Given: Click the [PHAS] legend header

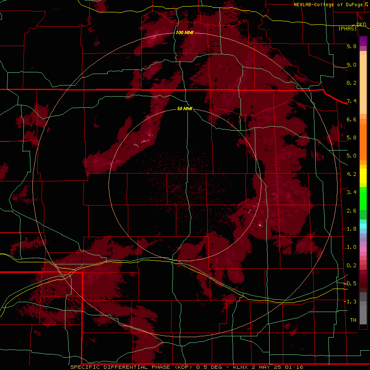Looking at the screenshot, I should [x=347, y=29].
